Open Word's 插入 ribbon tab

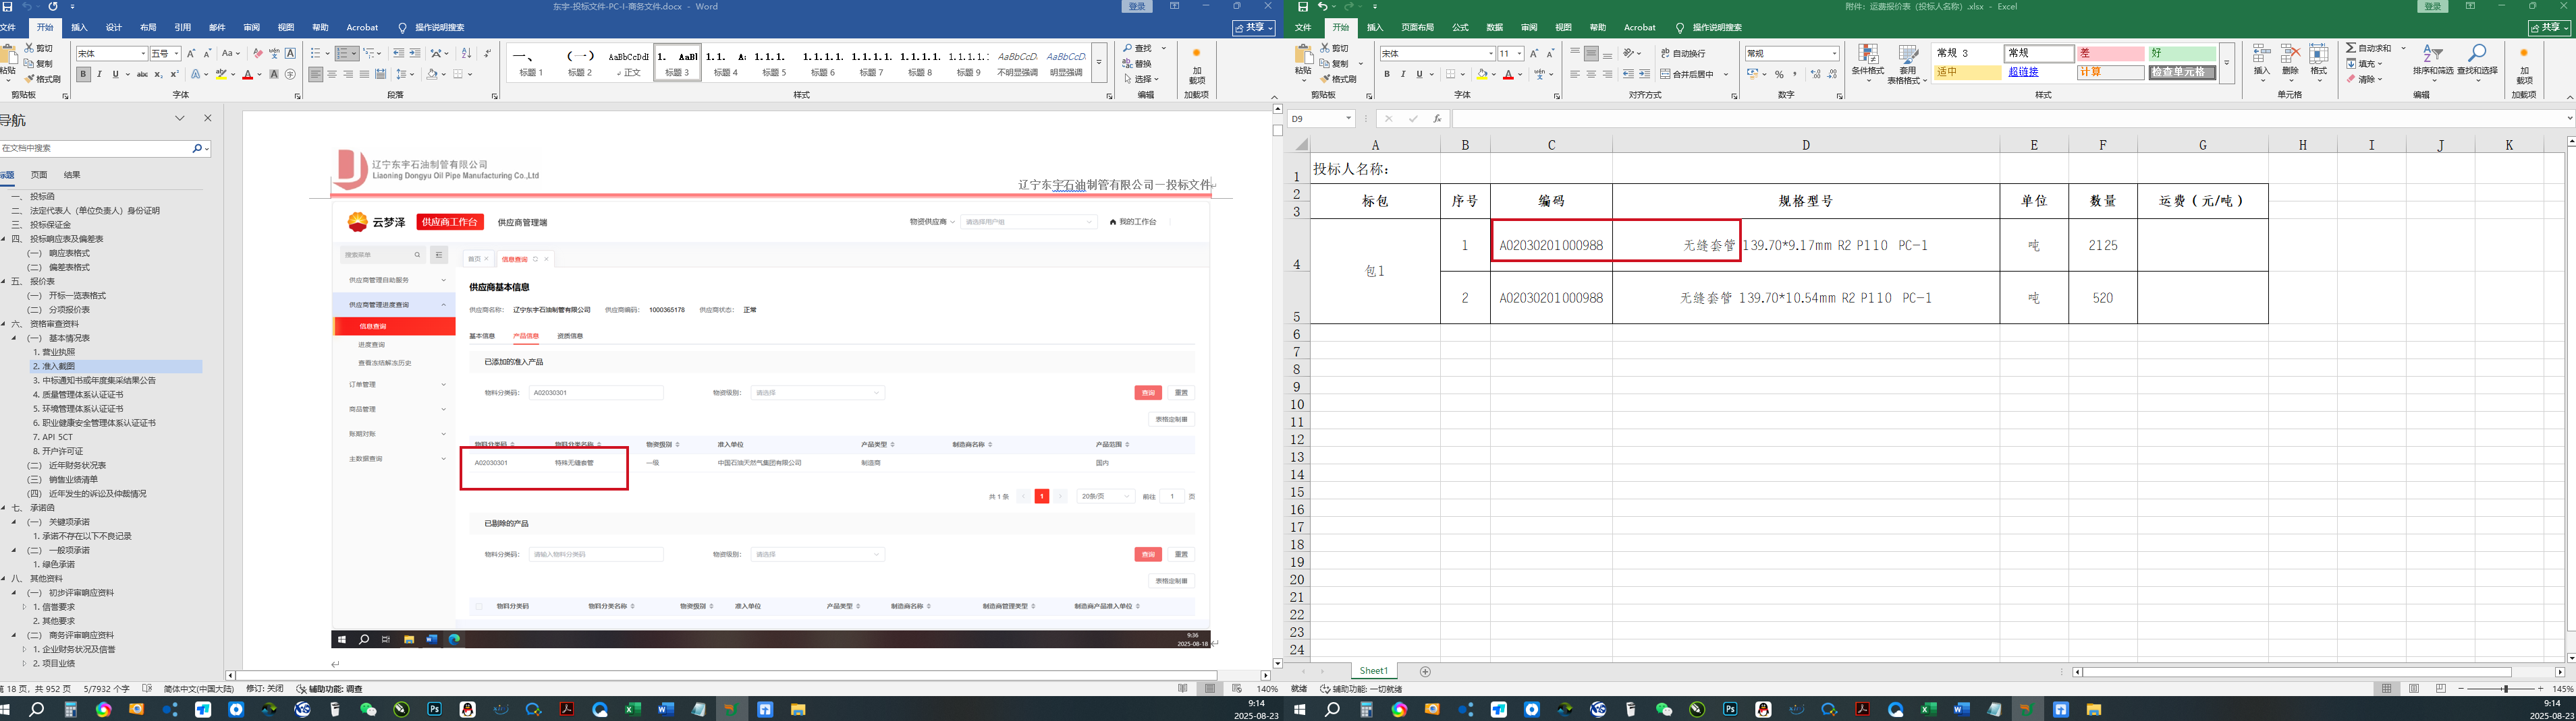80,28
